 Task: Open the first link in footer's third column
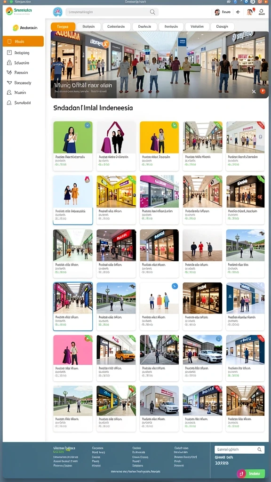pos(136,448)
